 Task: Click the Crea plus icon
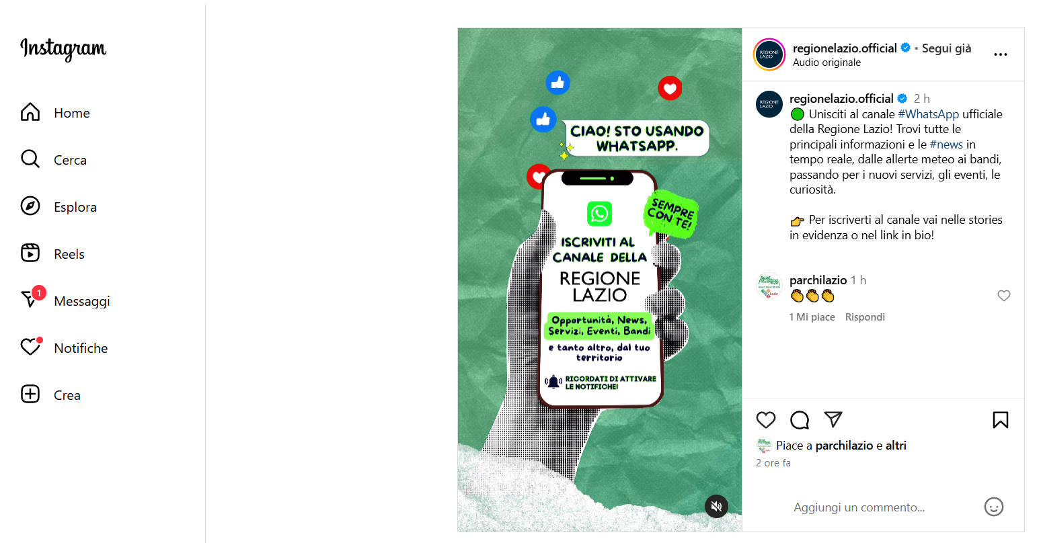(30, 394)
